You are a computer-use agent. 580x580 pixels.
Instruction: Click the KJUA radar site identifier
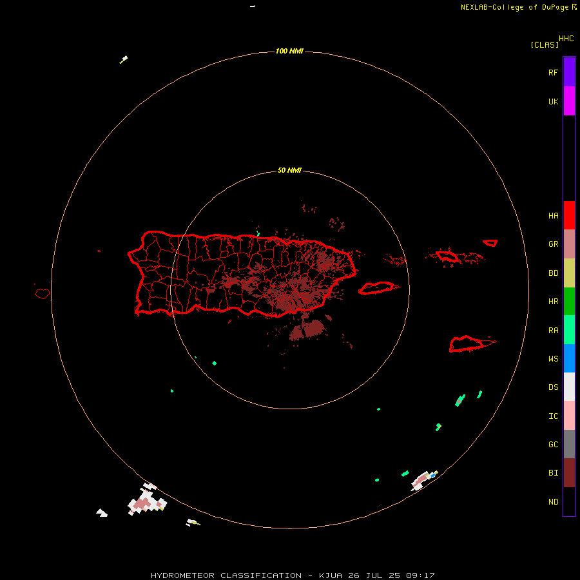(331, 575)
